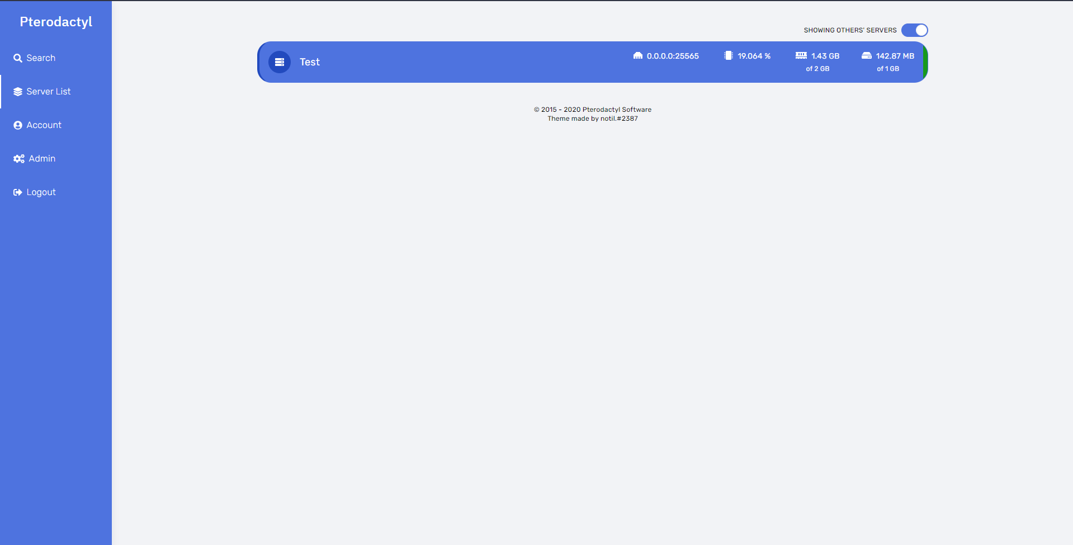This screenshot has width=1073, height=545.
Task: Click the Logout text in sidebar
Action: point(41,192)
